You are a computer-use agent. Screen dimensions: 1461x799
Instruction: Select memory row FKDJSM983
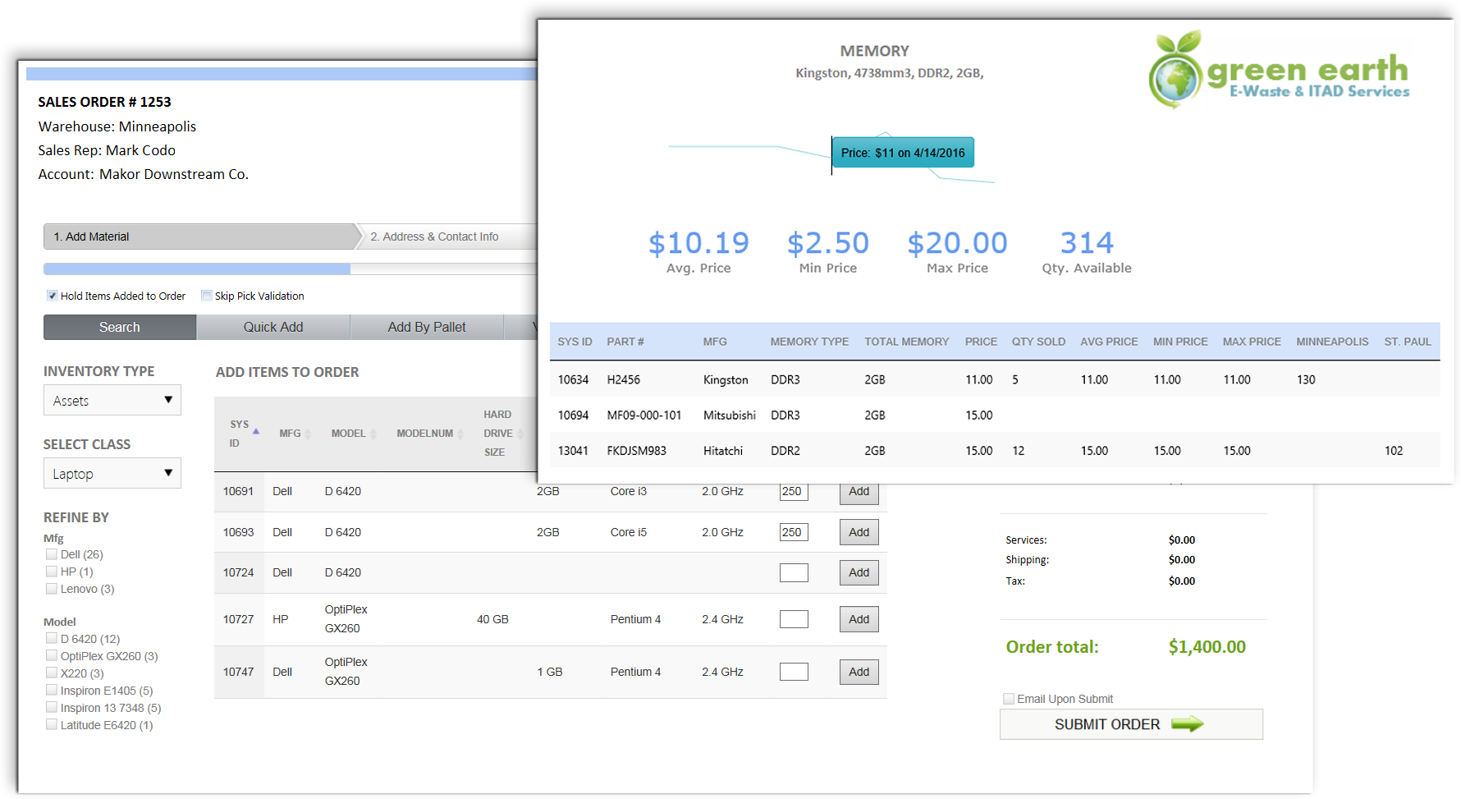pos(995,450)
